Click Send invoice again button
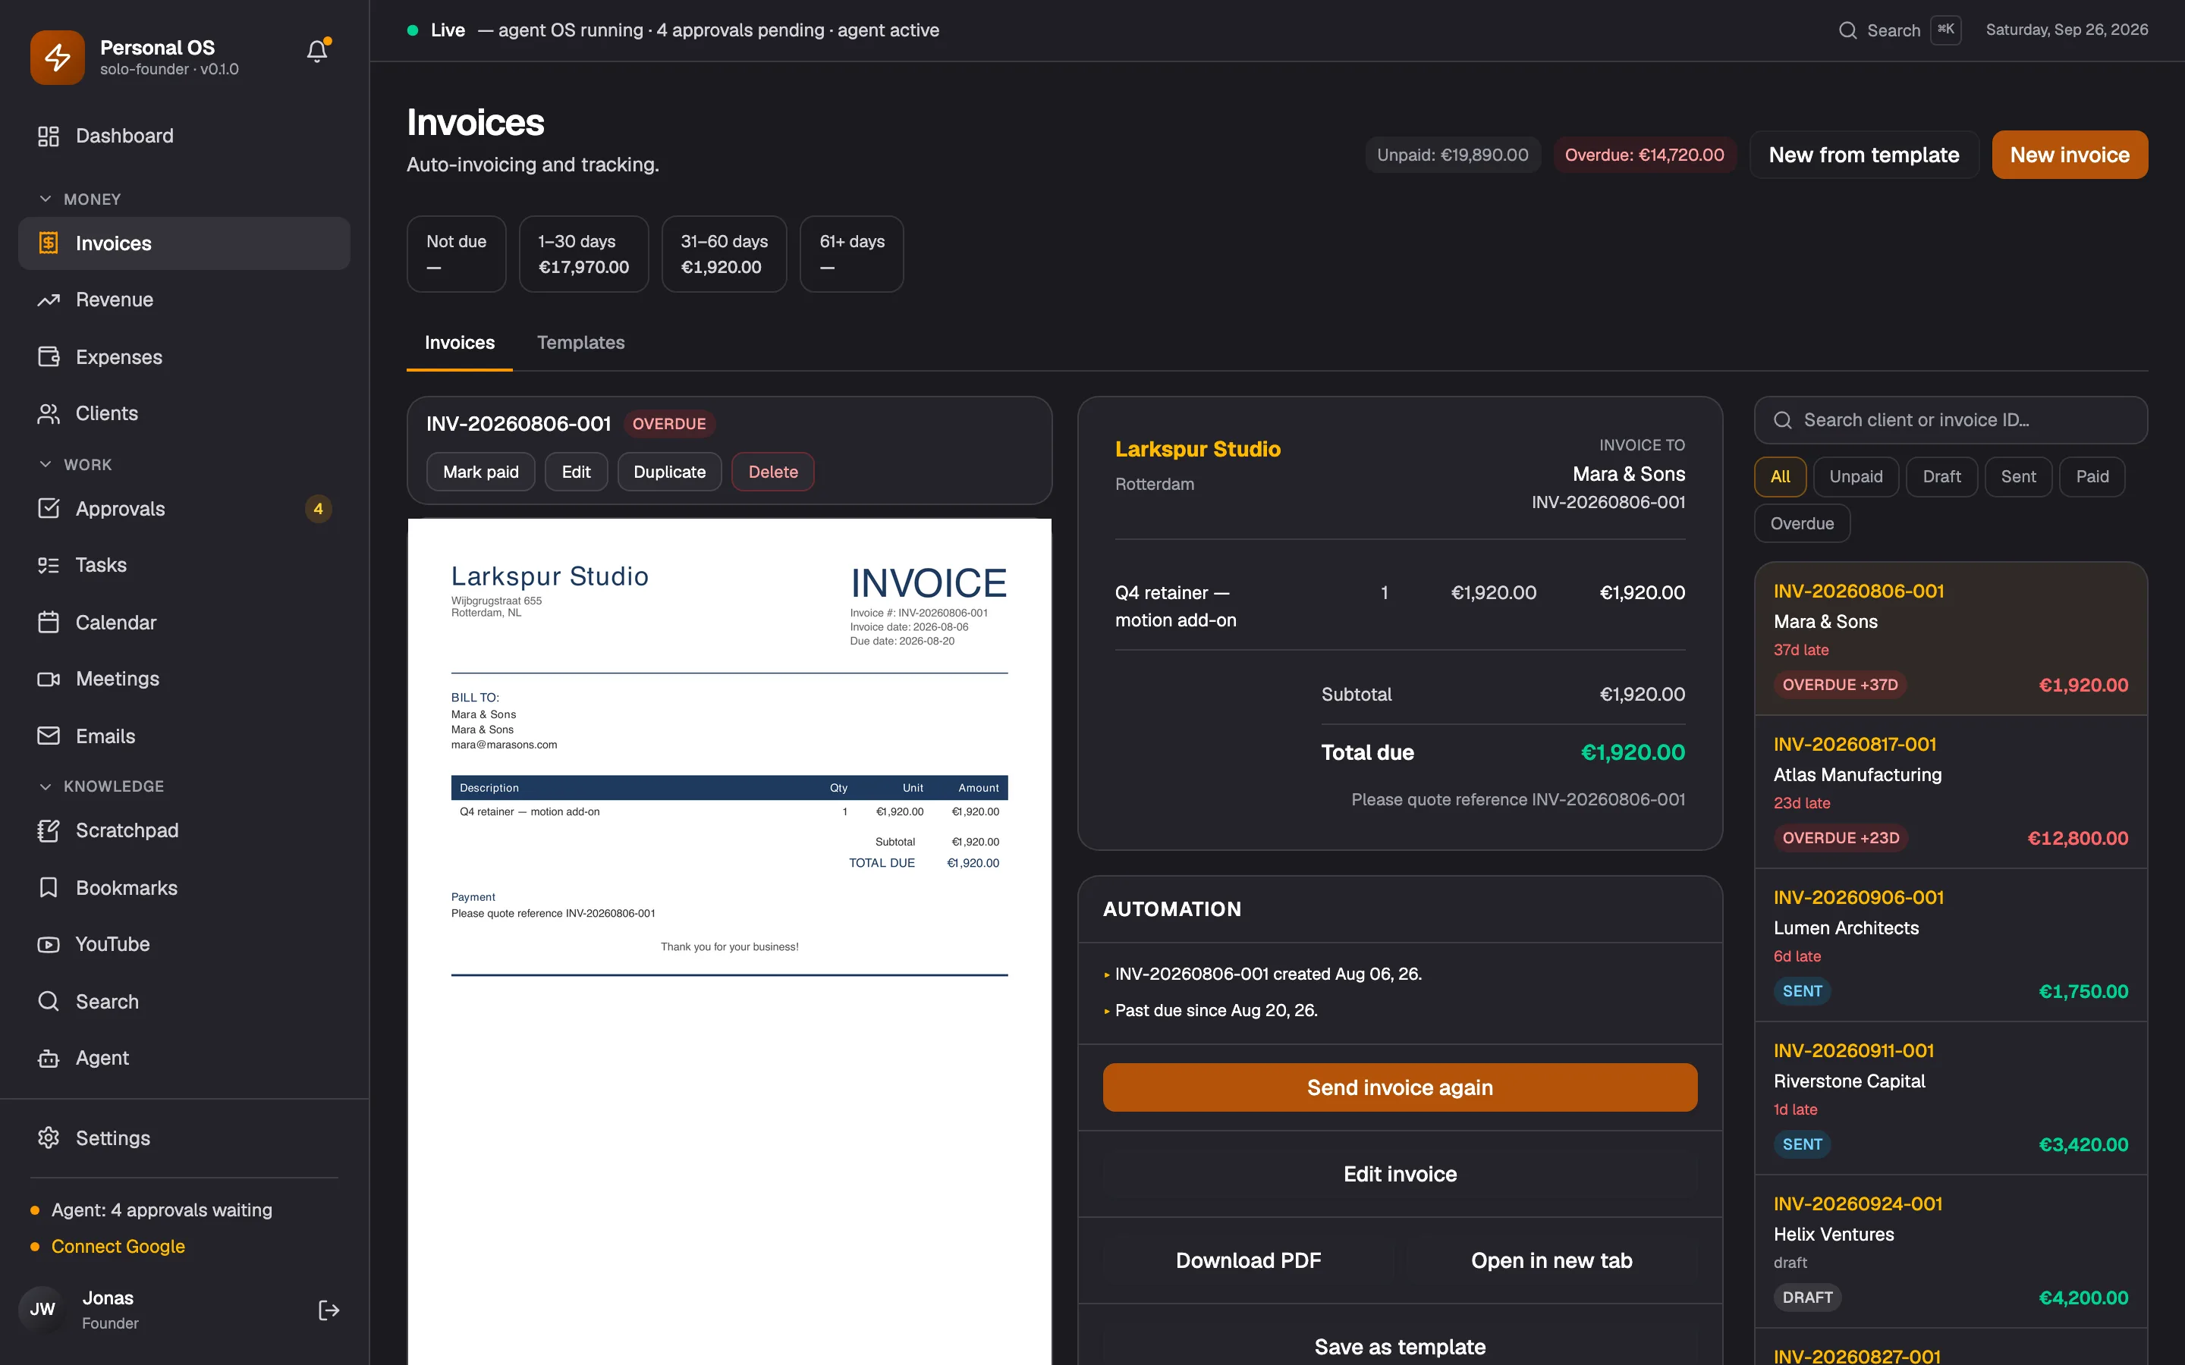Screen dimensions: 2185x1365 (x=1400, y=1087)
